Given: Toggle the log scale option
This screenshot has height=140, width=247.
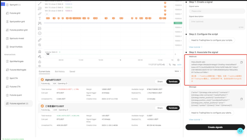Looking at the screenshot, I should tap(174, 64).
